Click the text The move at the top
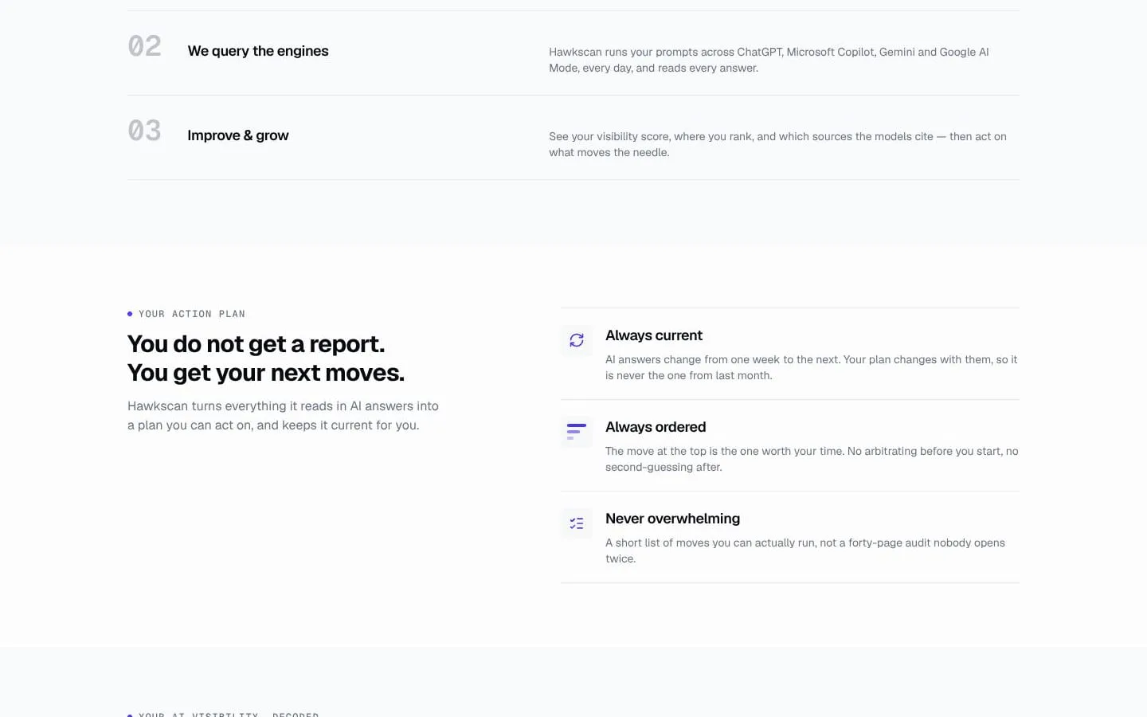Image resolution: width=1147 pixels, height=717 pixels. (812, 459)
